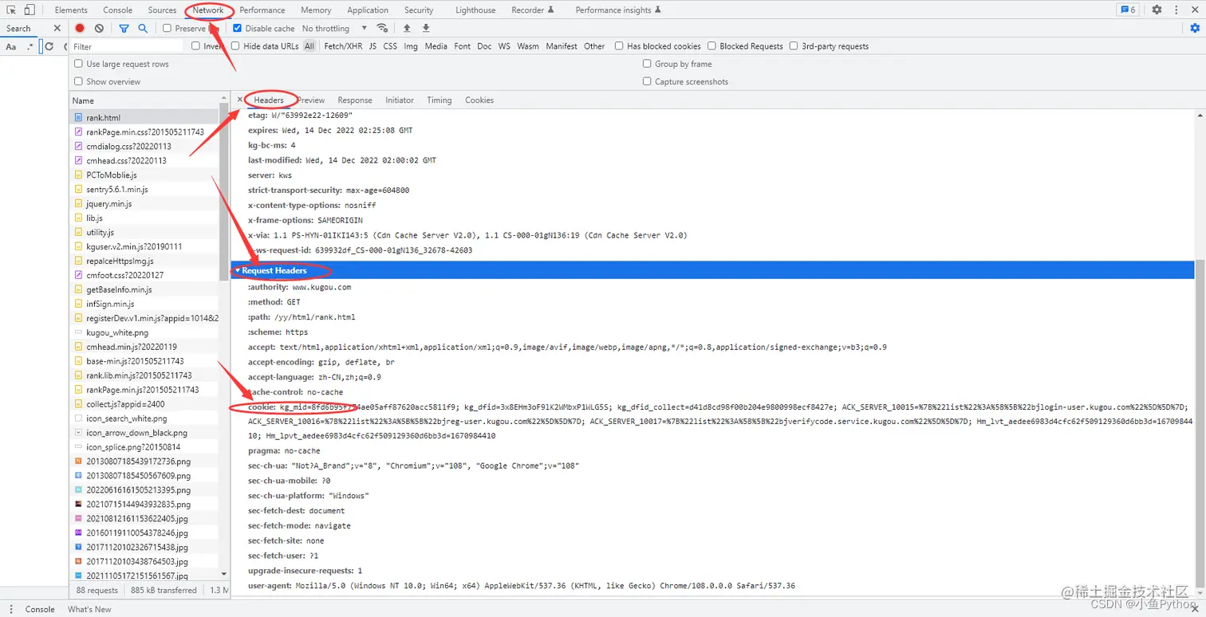Close the search panel X
Screen dimensions: 1206x617
(x=57, y=28)
